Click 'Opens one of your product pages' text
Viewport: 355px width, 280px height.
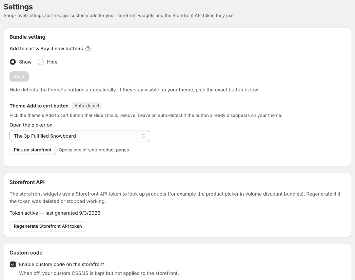[94, 150]
